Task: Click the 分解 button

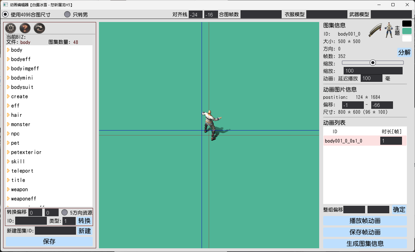Action: [x=404, y=52]
